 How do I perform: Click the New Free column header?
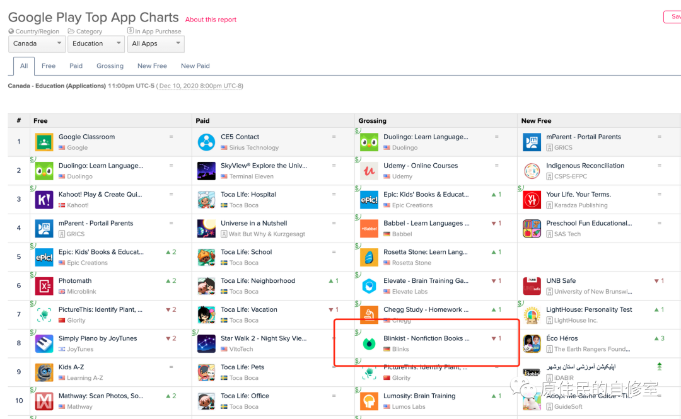pos(537,121)
